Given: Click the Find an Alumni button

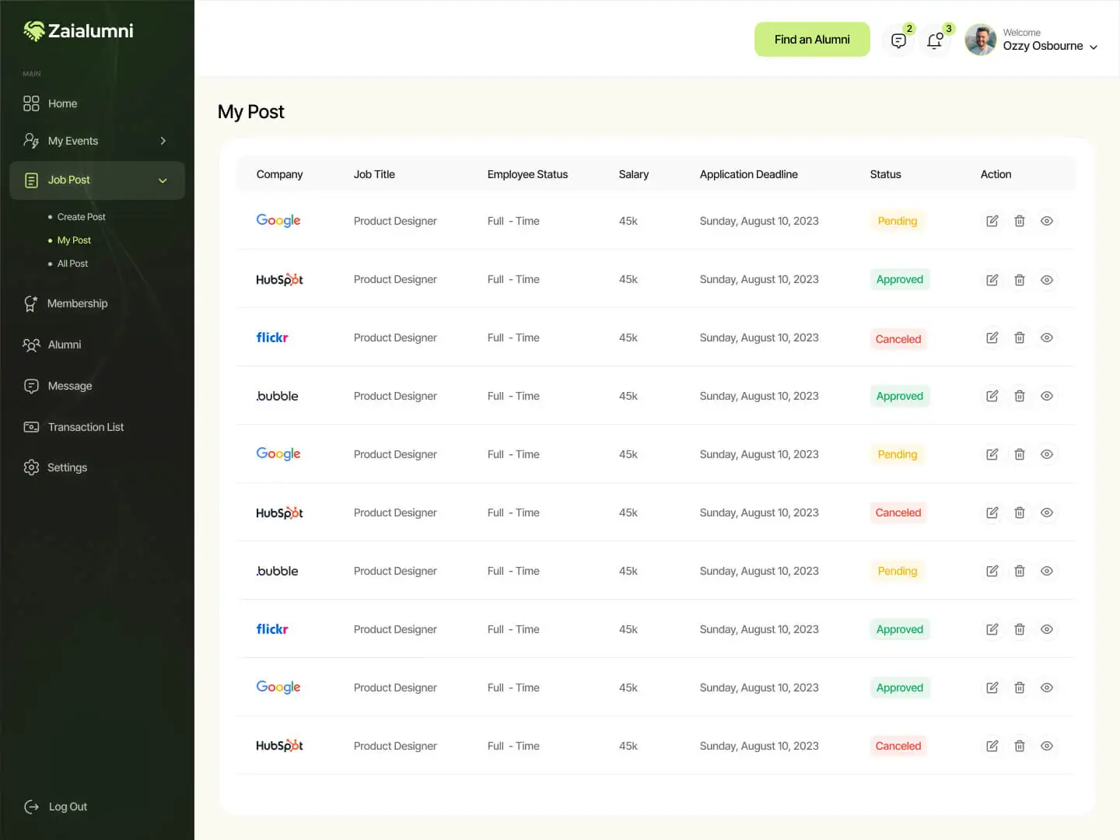Looking at the screenshot, I should (x=812, y=40).
